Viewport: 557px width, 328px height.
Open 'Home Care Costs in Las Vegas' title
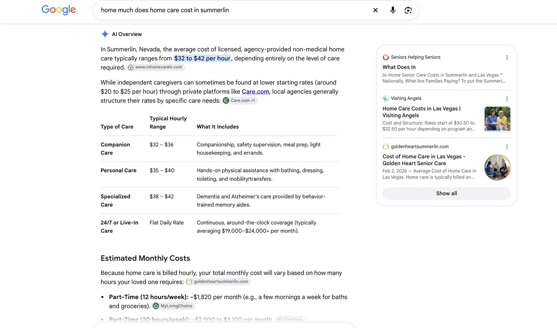pyautogui.click(x=422, y=112)
